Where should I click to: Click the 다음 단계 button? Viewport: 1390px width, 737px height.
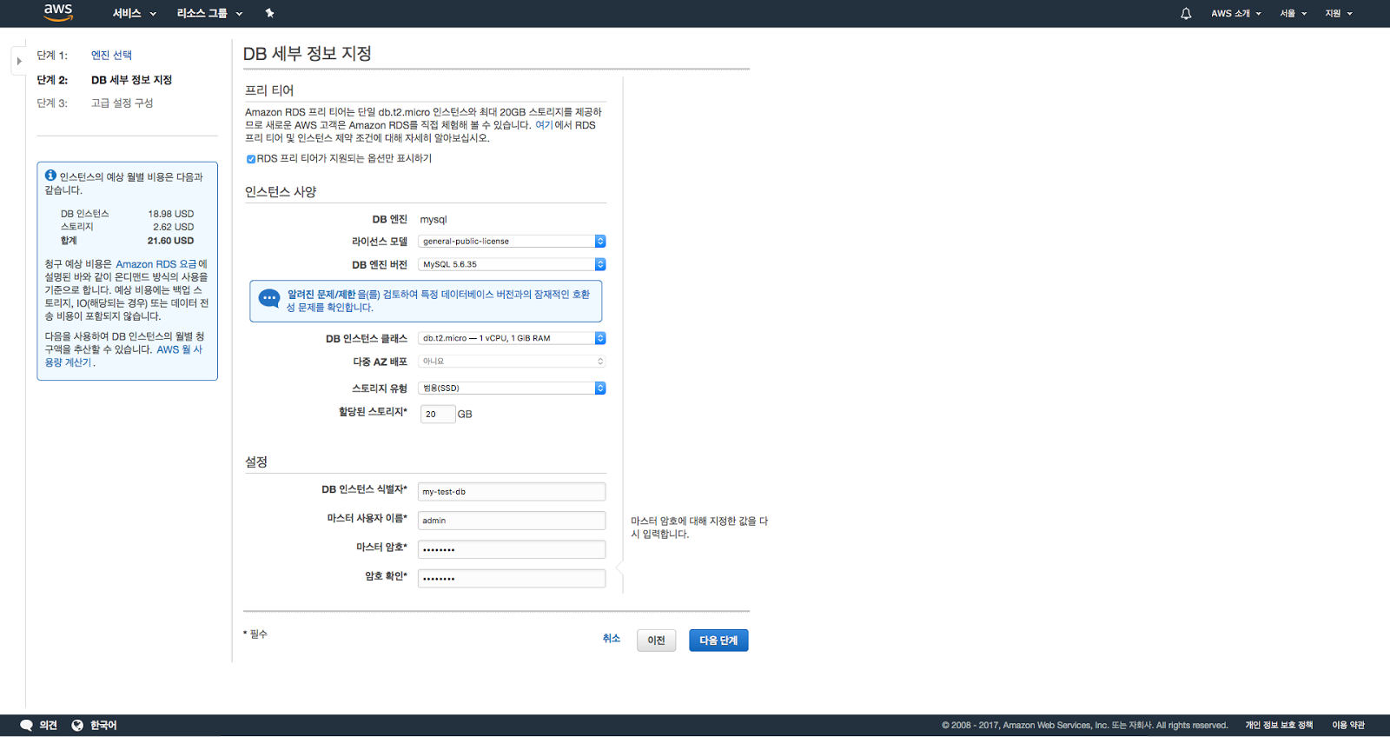point(718,641)
